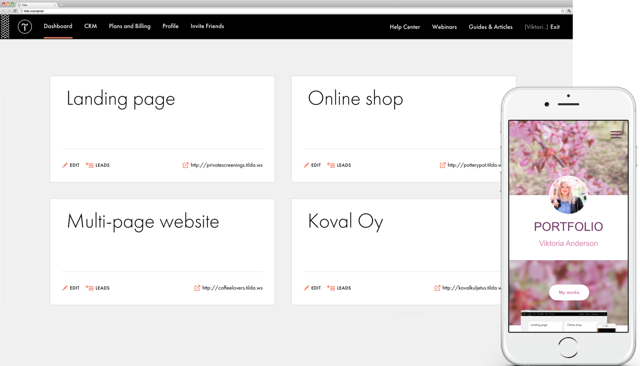Viewport: 640px width, 366px height.
Task: Click leads icon on Multi-page website card
Action: pos(90,288)
